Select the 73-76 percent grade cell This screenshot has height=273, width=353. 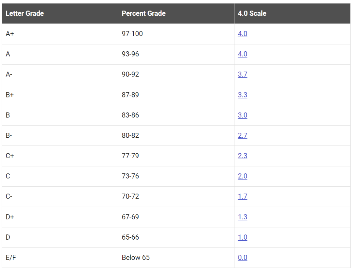tap(176, 176)
